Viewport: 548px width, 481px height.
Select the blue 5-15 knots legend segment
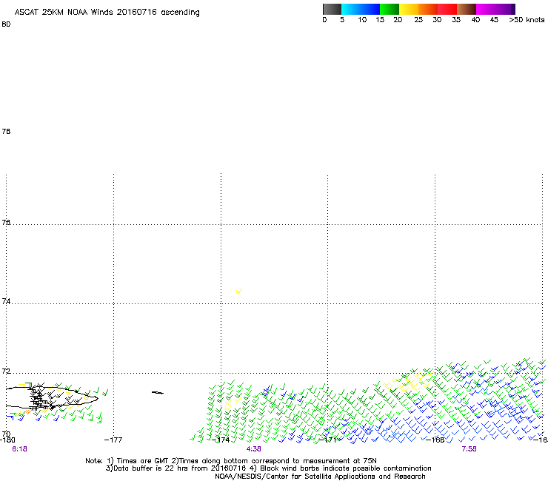(x=361, y=9)
